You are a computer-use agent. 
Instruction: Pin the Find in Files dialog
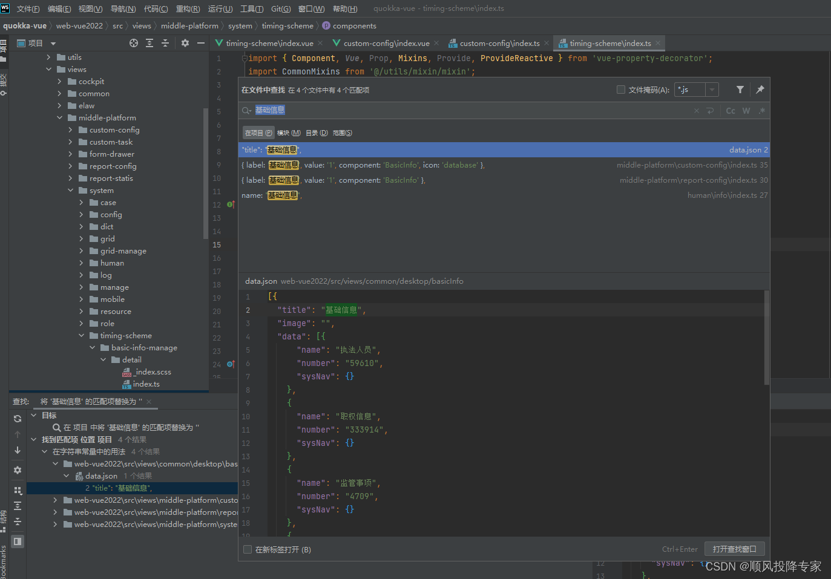[760, 90]
